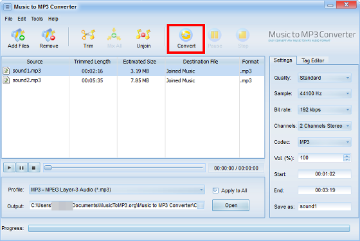Click the conversion Progress bar
This screenshot has width=360, height=241.
point(189,228)
